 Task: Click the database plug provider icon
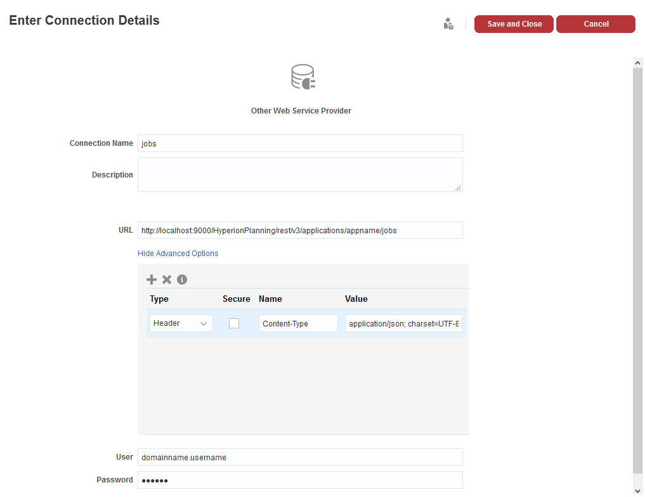[303, 77]
